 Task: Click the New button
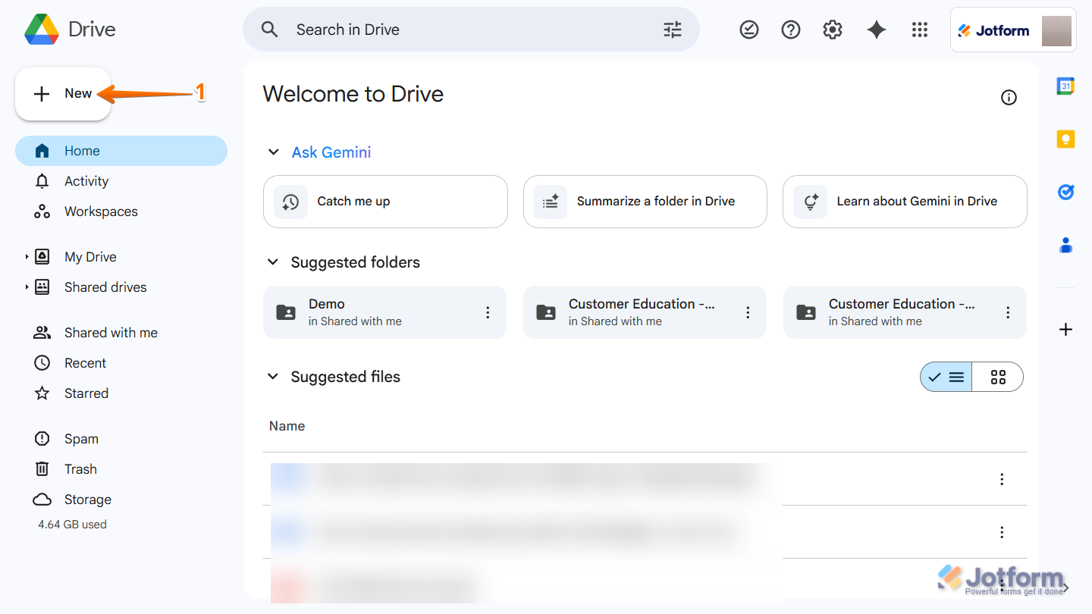pos(63,92)
